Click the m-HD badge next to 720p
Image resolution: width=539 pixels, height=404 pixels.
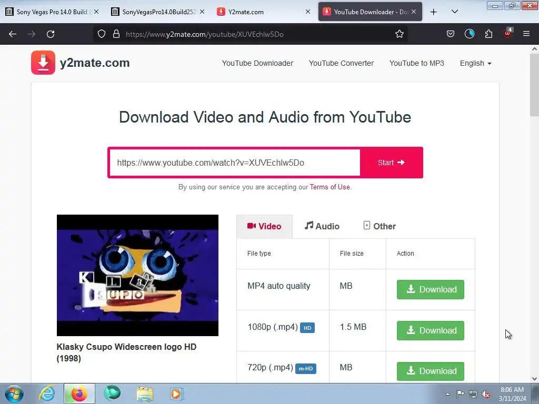click(x=306, y=369)
